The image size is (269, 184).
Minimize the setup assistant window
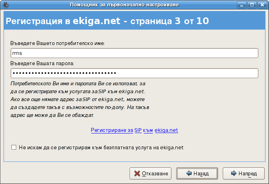click(x=242, y=5)
